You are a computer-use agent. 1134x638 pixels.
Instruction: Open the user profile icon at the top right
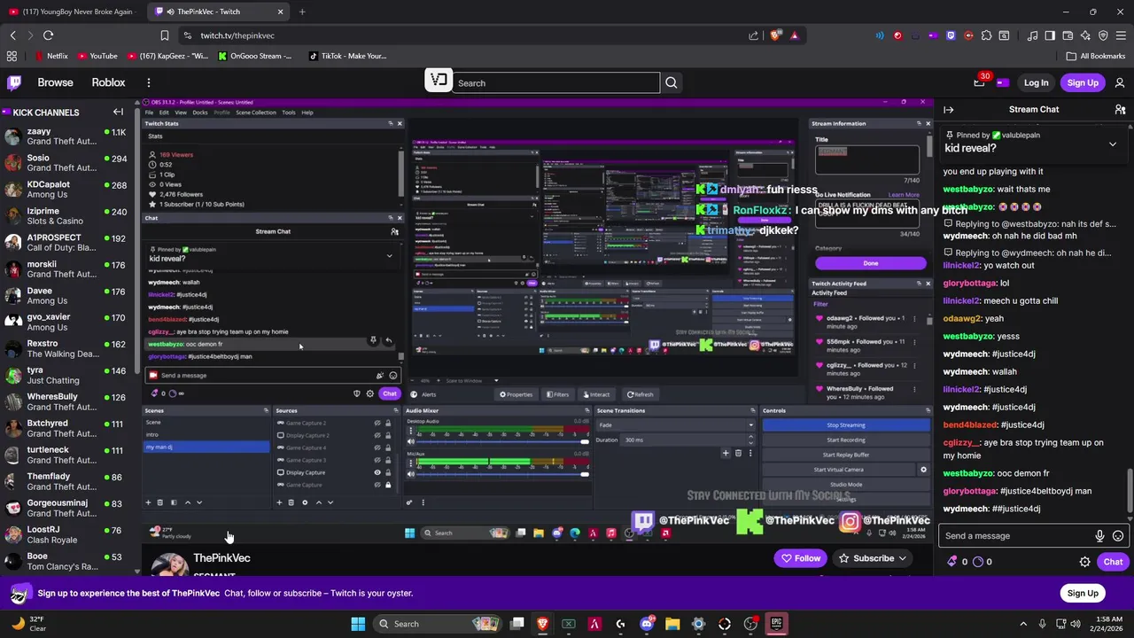pyautogui.click(x=1120, y=82)
